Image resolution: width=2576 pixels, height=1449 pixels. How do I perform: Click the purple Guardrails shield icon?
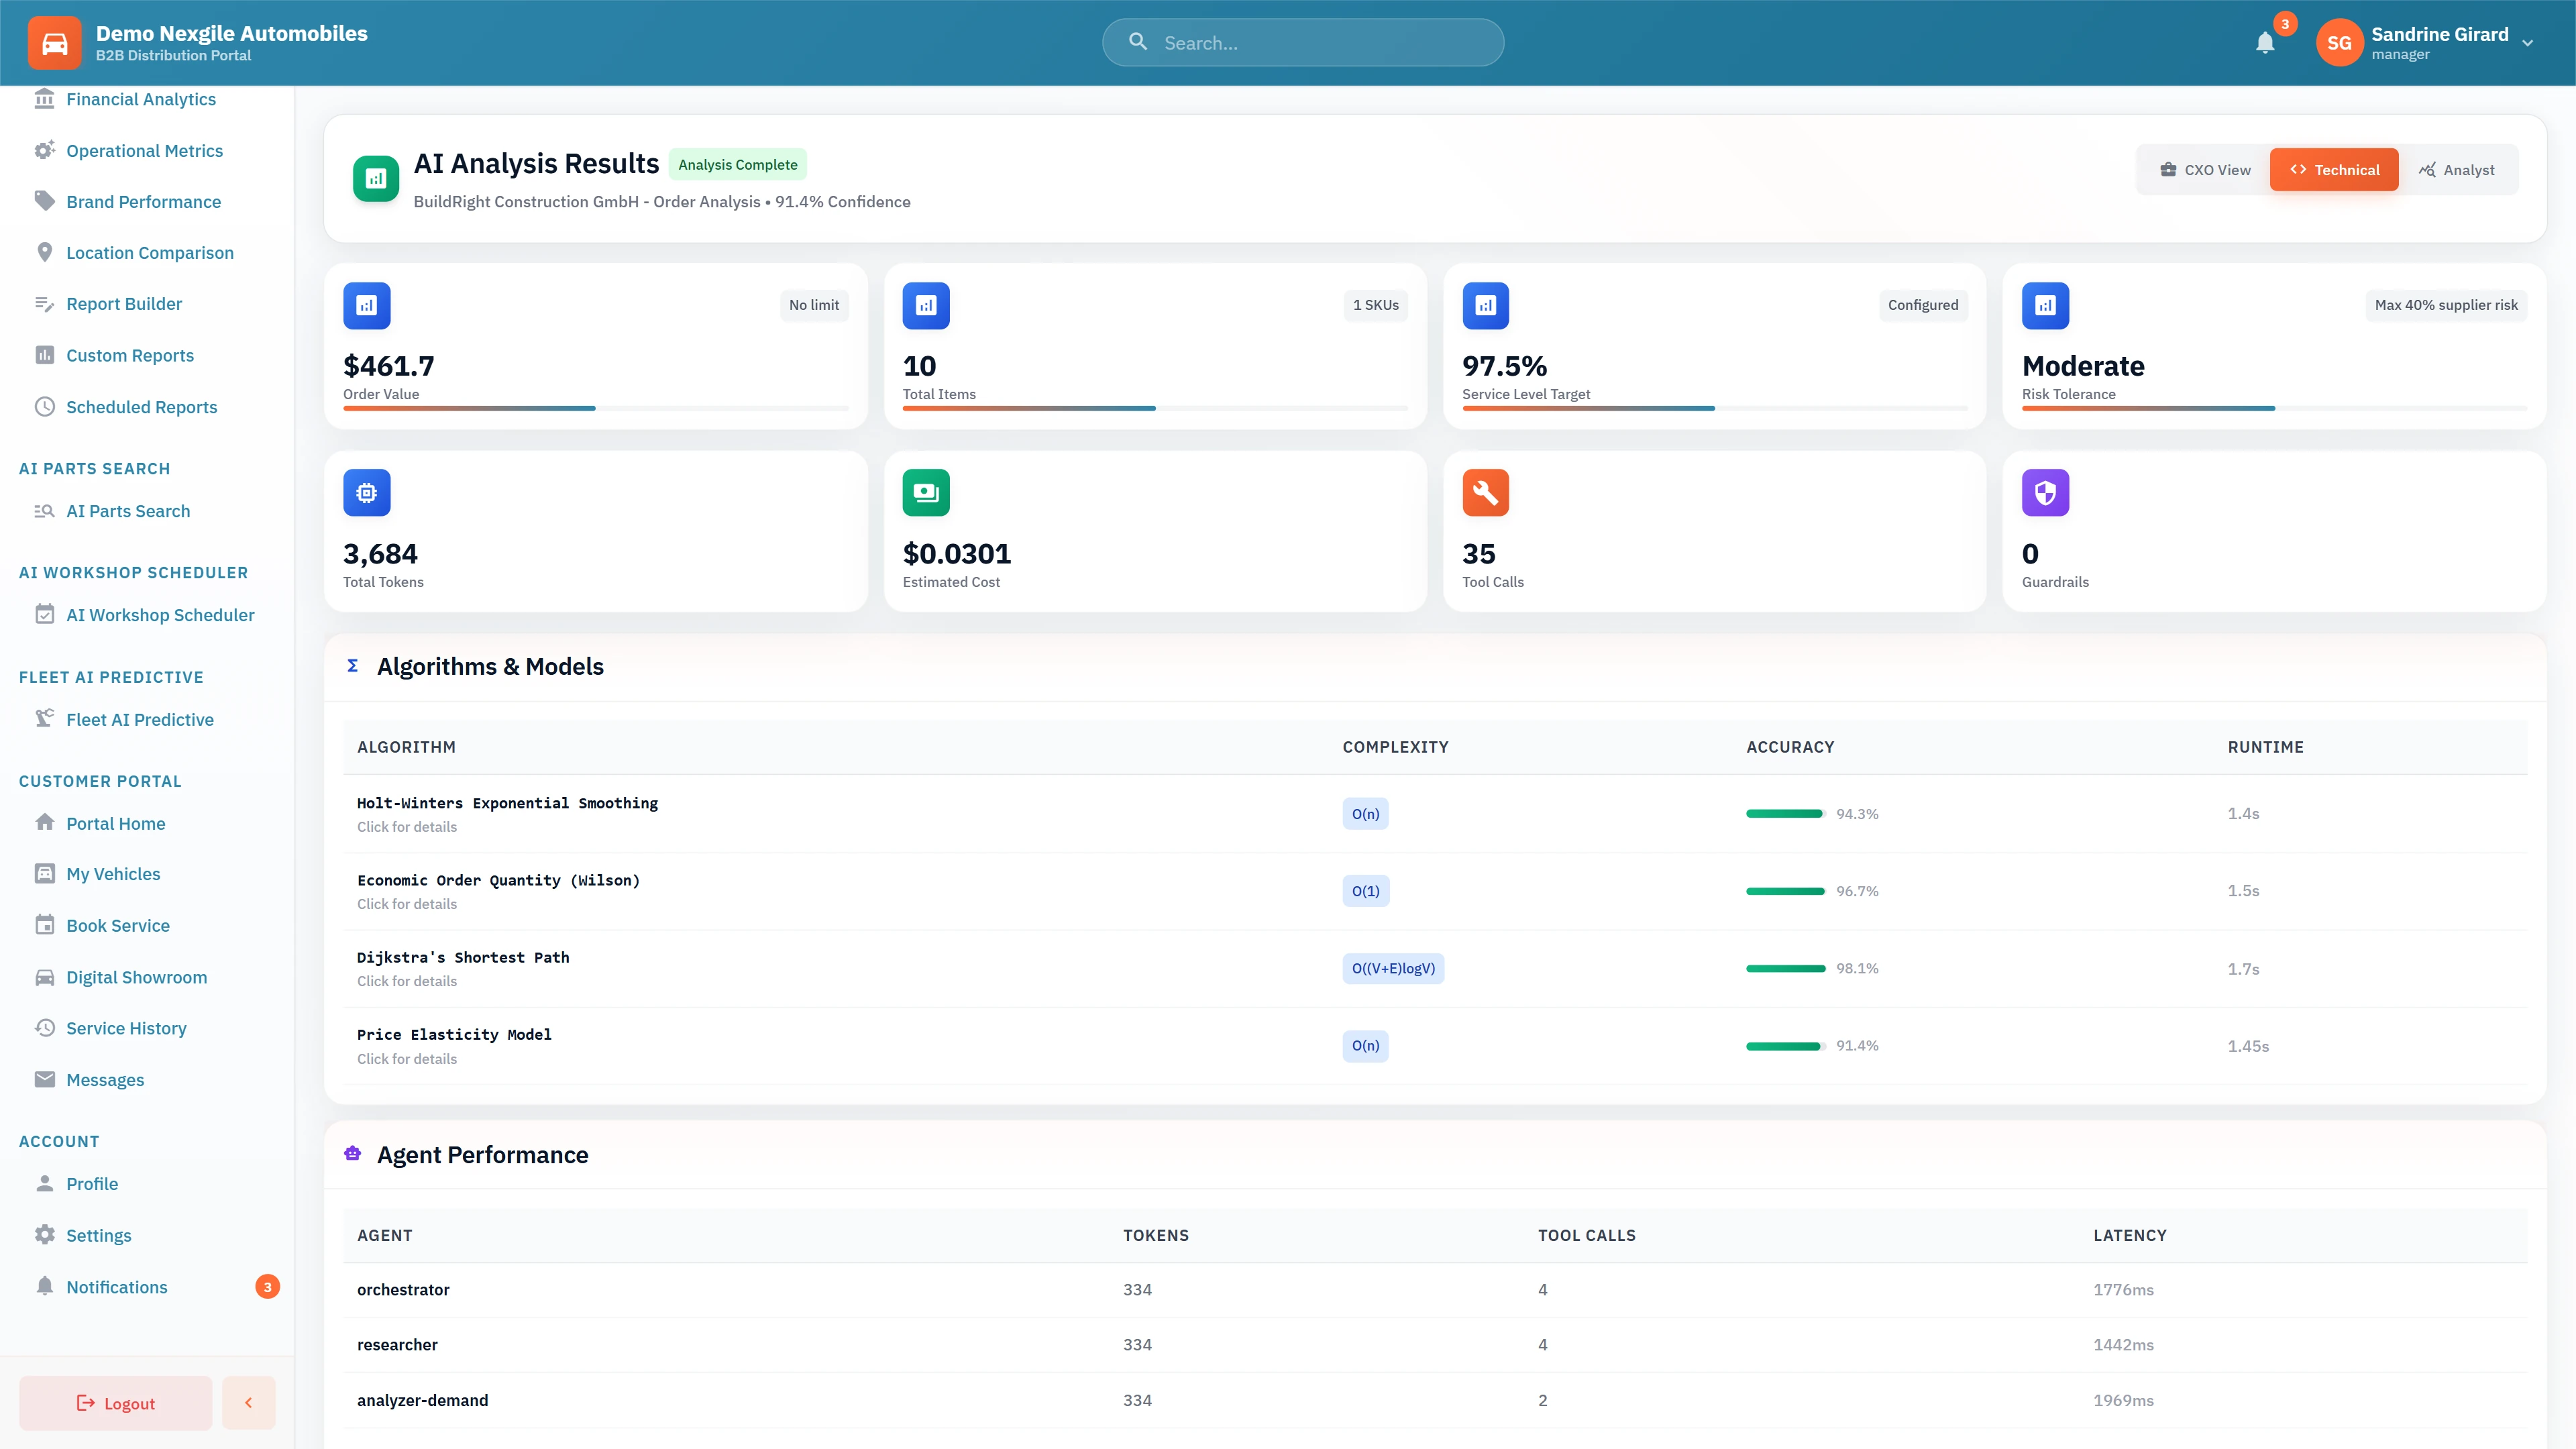click(2045, 493)
